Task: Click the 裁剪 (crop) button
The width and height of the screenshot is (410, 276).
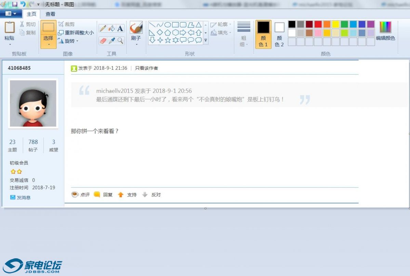Action: click(66, 24)
